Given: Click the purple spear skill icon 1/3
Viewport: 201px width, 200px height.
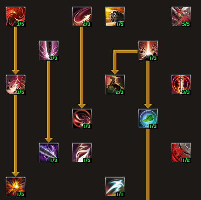Looking at the screenshot, I should coord(49,153).
